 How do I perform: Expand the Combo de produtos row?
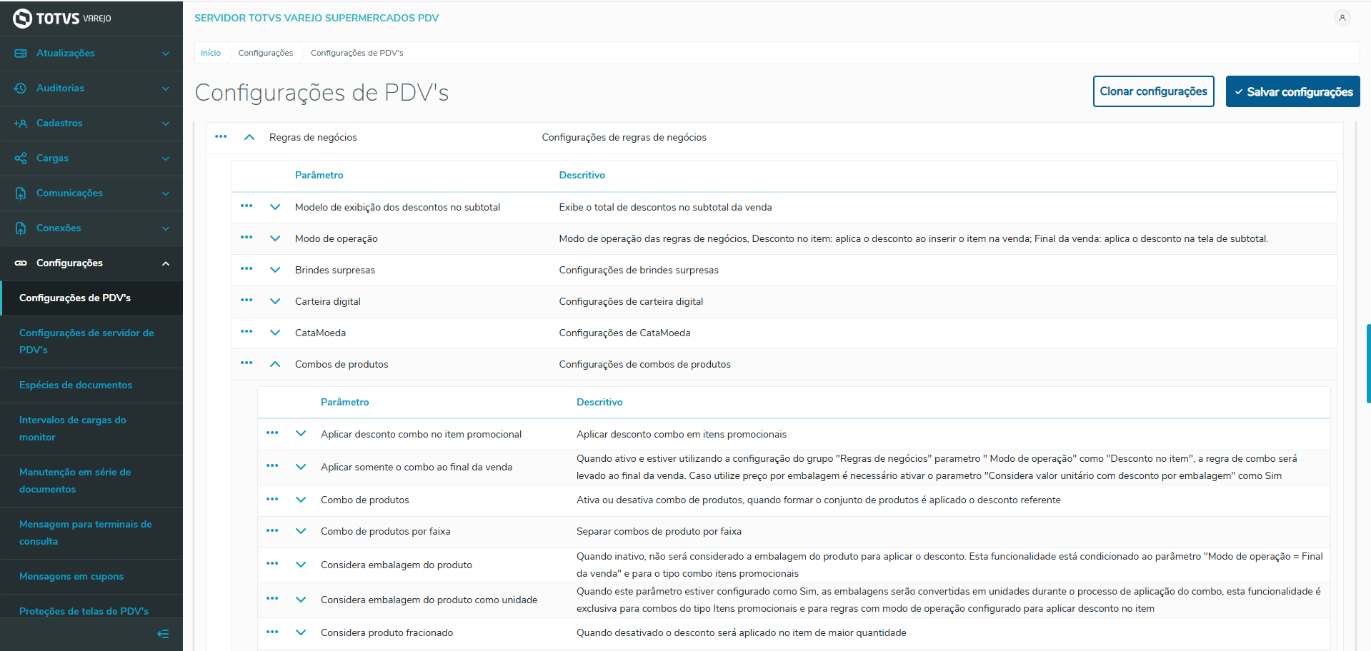pos(301,500)
